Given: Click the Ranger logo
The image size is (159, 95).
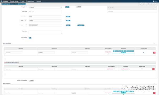Looking at the screenshot, I should click(x=4, y=1).
